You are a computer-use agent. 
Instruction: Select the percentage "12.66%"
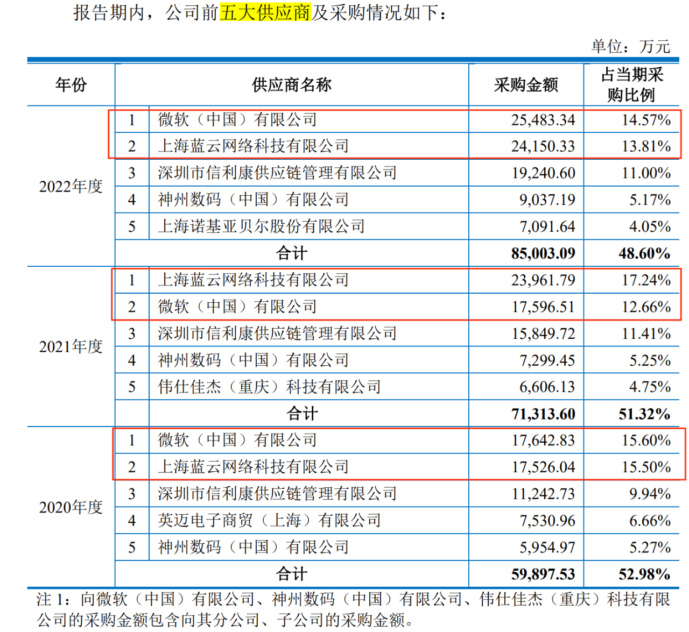click(x=646, y=307)
